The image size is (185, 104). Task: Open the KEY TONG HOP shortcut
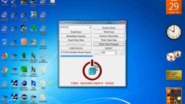click(24, 30)
